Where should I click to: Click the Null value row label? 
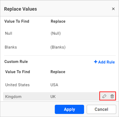(x=9, y=33)
